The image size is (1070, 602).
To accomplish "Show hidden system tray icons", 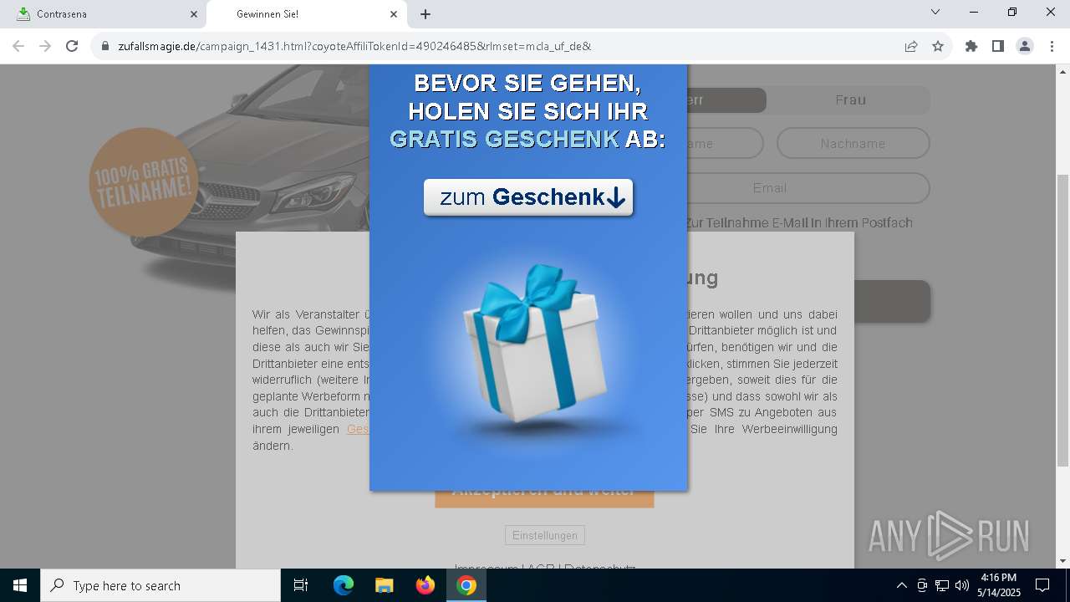I will click(x=901, y=585).
